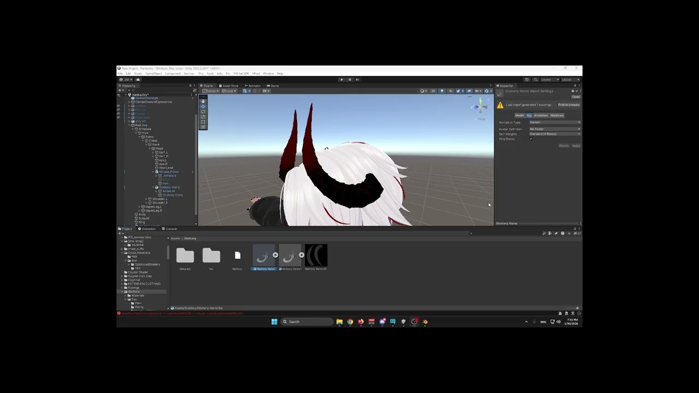The height and width of the screenshot is (393, 699).
Task: Click Project favorites star filter icon
Action: coord(569,233)
